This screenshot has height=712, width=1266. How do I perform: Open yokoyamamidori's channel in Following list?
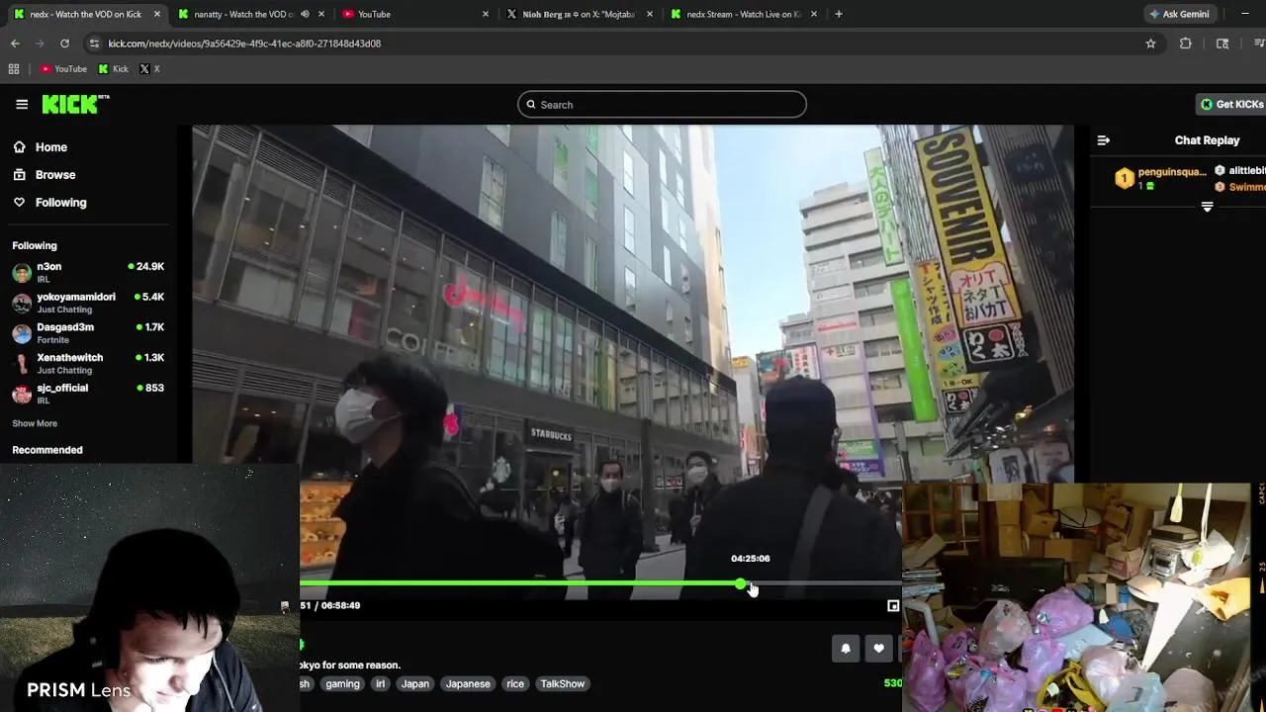tap(88, 303)
